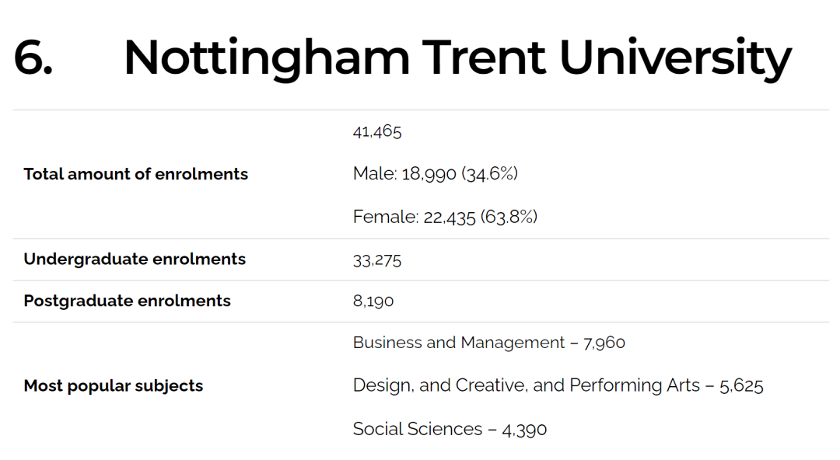Click the 34.6% male percentage
The image size is (840, 460).
(490, 173)
